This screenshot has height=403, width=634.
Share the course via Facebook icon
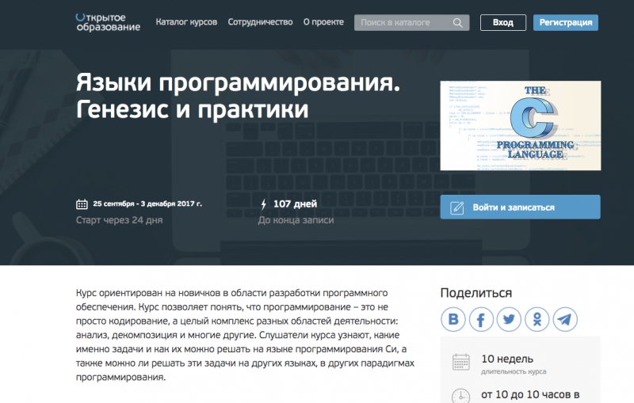coord(482,319)
